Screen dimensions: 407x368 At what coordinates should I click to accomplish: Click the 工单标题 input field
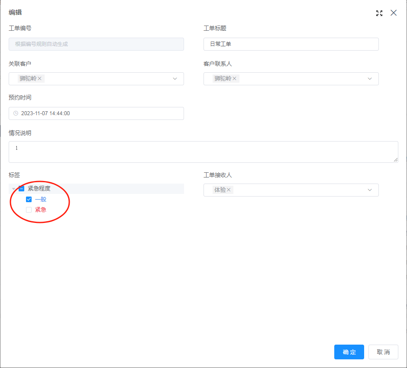tap(291, 44)
